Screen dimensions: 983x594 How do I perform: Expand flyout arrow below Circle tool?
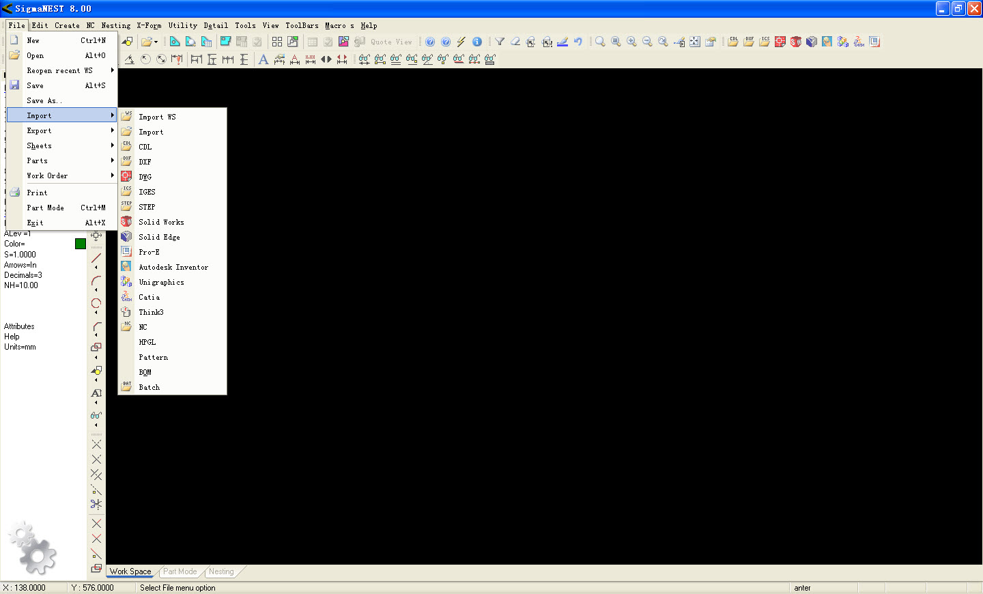click(96, 313)
